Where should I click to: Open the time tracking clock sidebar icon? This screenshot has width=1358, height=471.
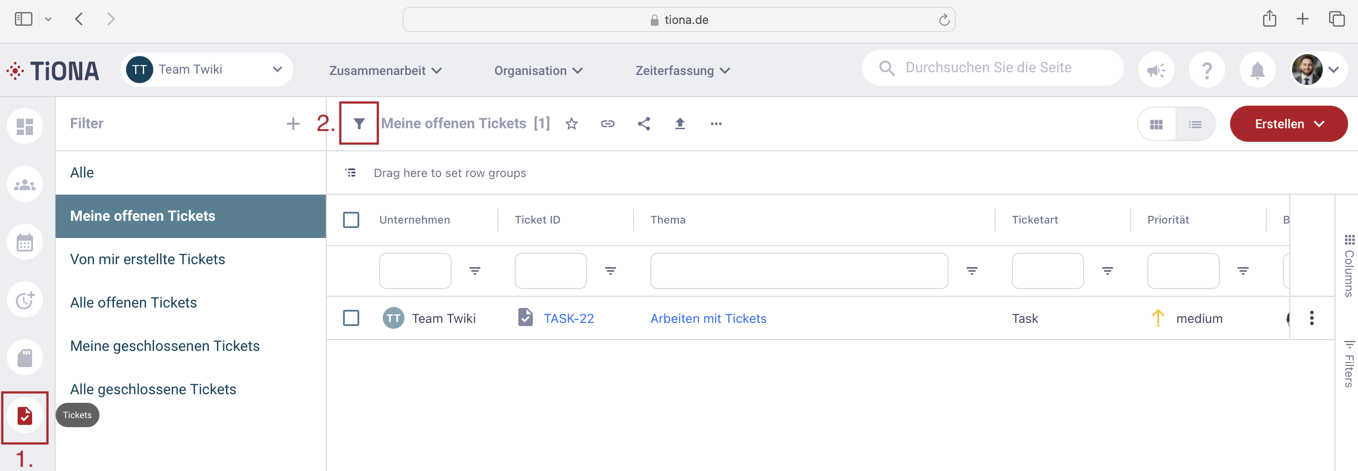(x=25, y=300)
